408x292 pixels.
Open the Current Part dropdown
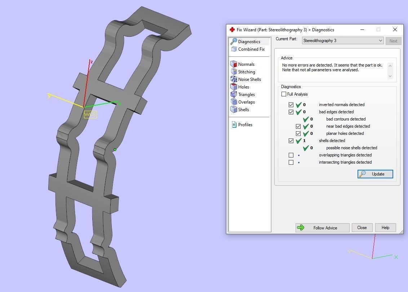[343, 41]
